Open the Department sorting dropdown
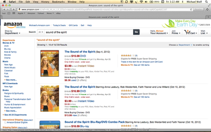Image resolution: width=211 pixels, height=132 pixels. tap(185, 45)
